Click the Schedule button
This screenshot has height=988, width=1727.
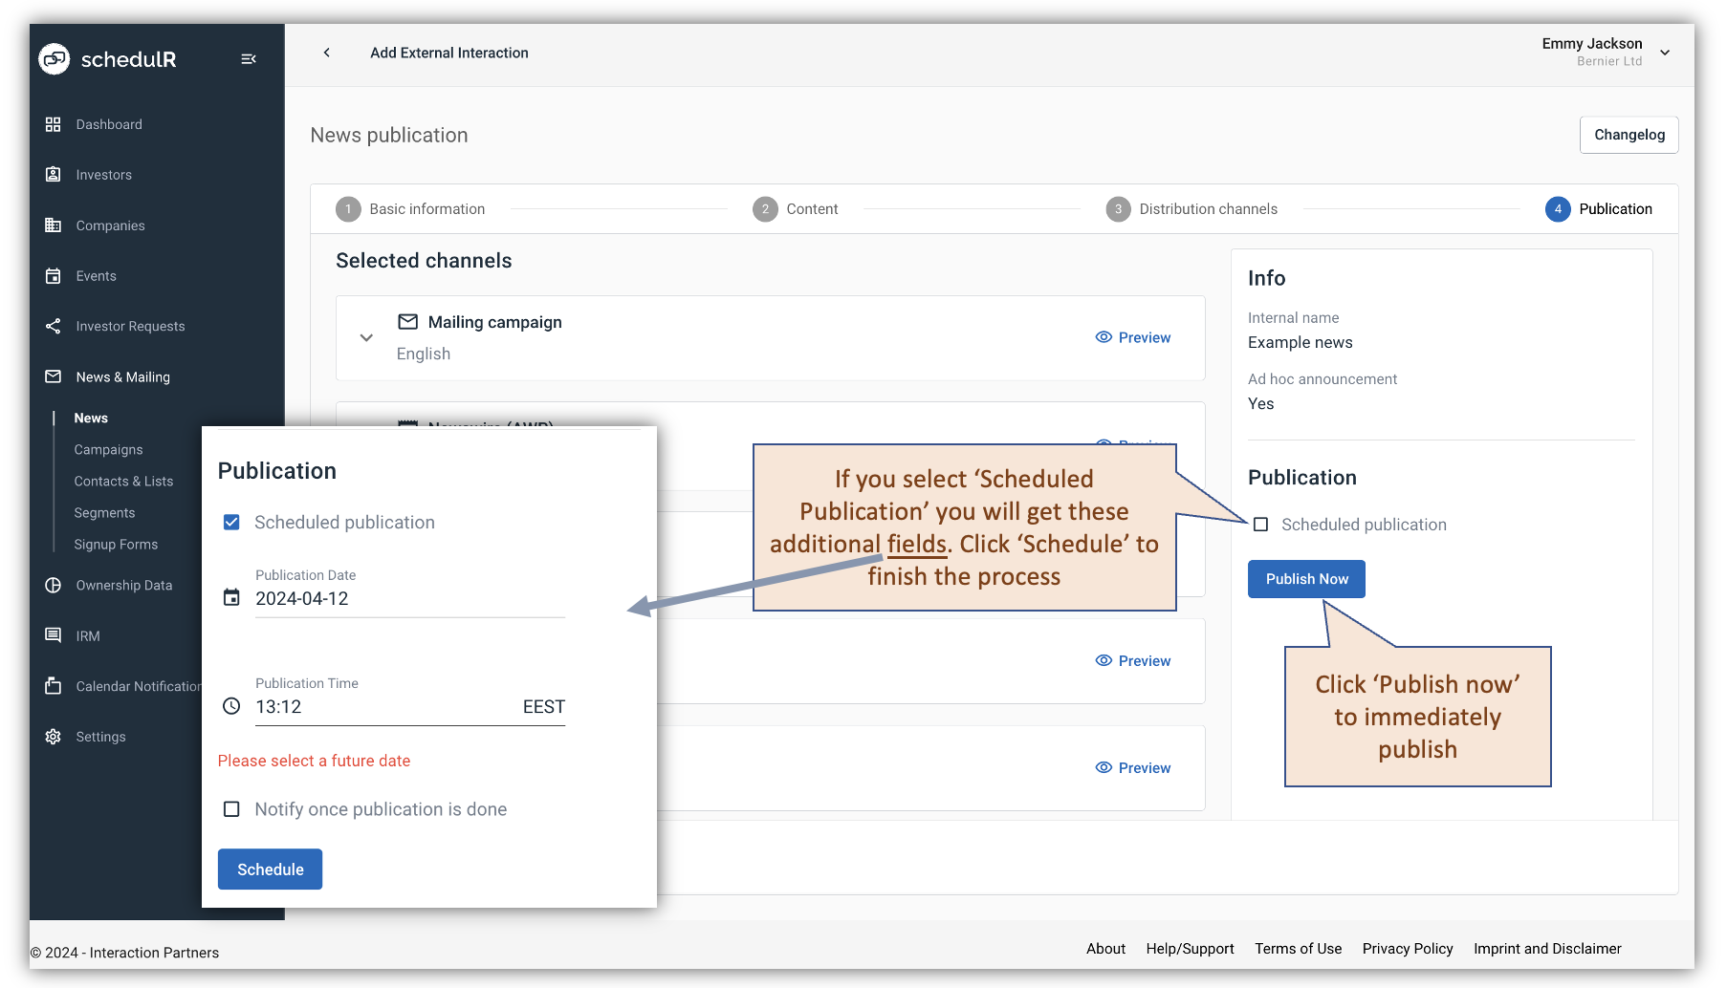[270, 870]
